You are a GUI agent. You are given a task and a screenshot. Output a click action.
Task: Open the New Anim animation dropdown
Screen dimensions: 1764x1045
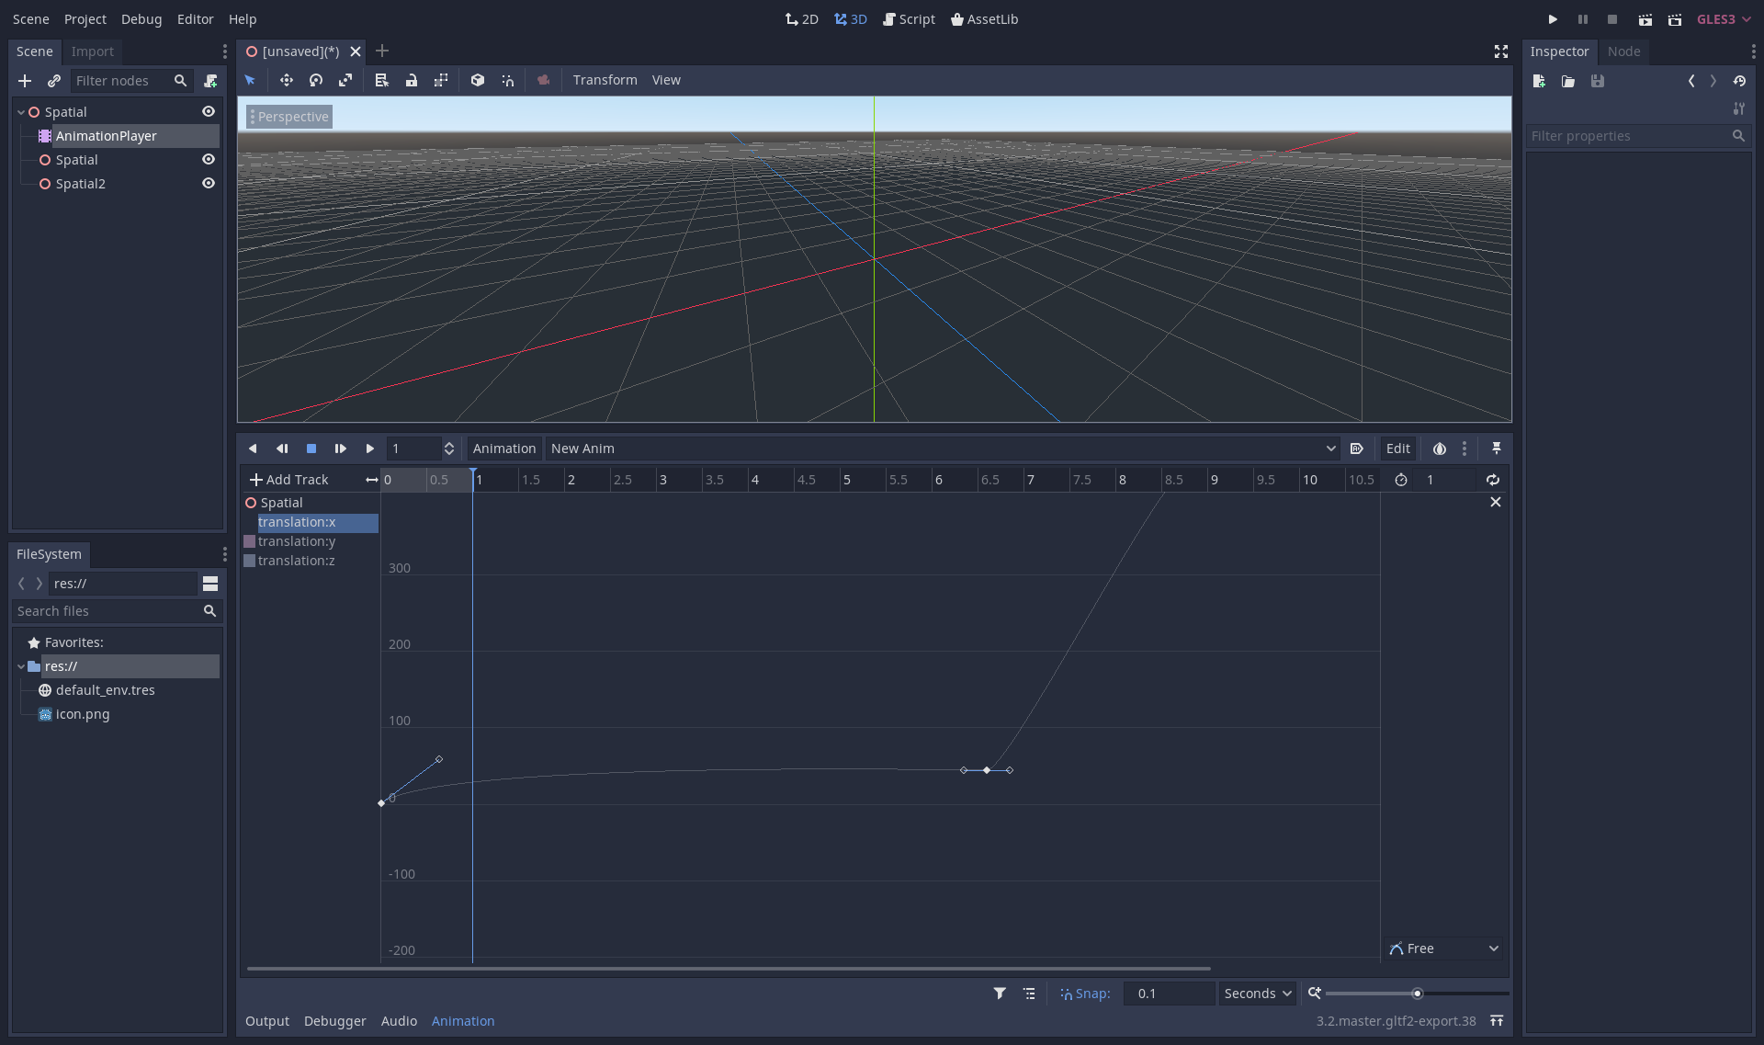pyautogui.click(x=1330, y=449)
